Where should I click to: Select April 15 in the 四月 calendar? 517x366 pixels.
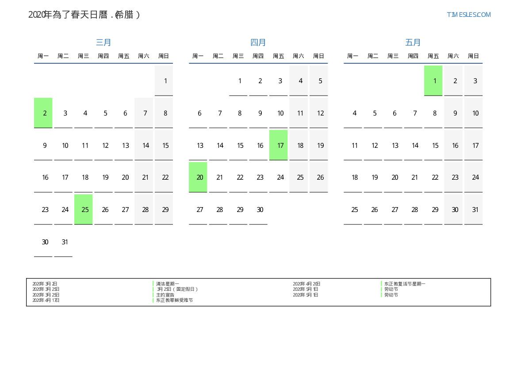click(x=238, y=145)
